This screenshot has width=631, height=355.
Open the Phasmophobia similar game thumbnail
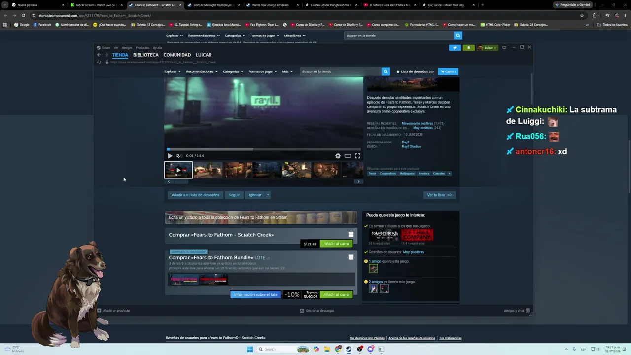(x=385, y=234)
